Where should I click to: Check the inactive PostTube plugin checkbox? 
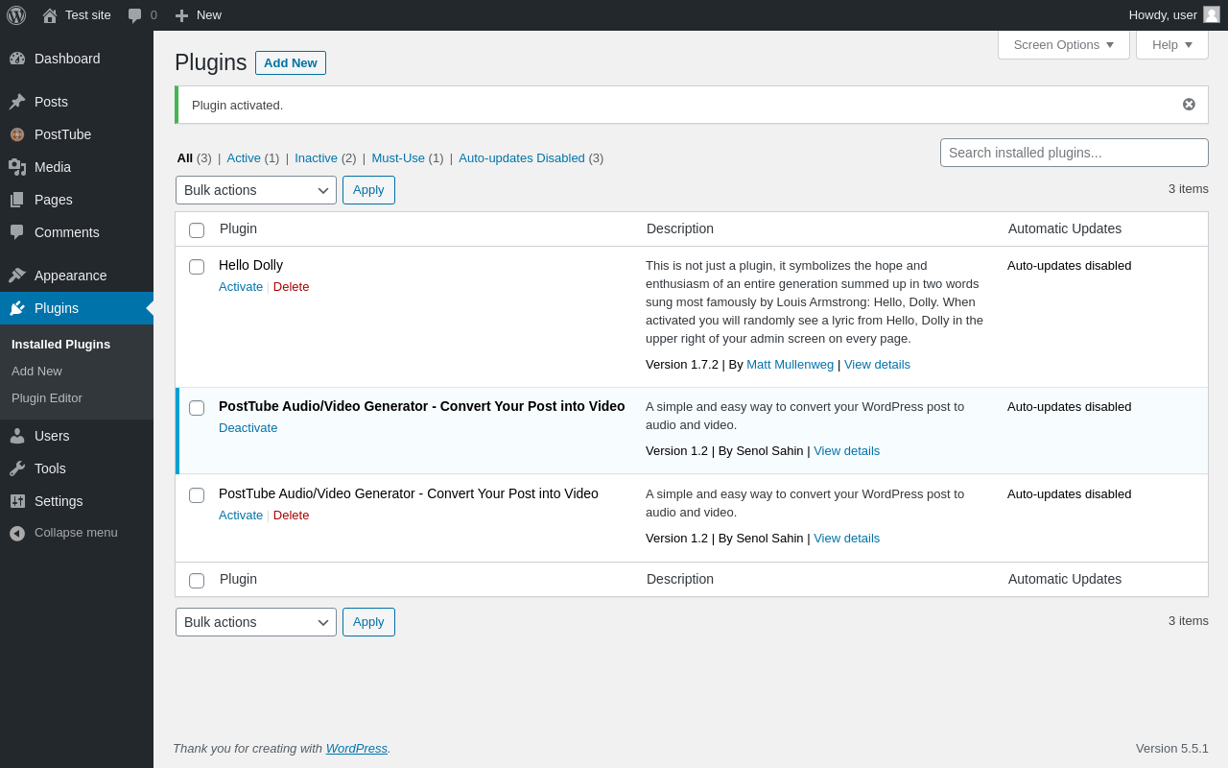(x=197, y=495)
